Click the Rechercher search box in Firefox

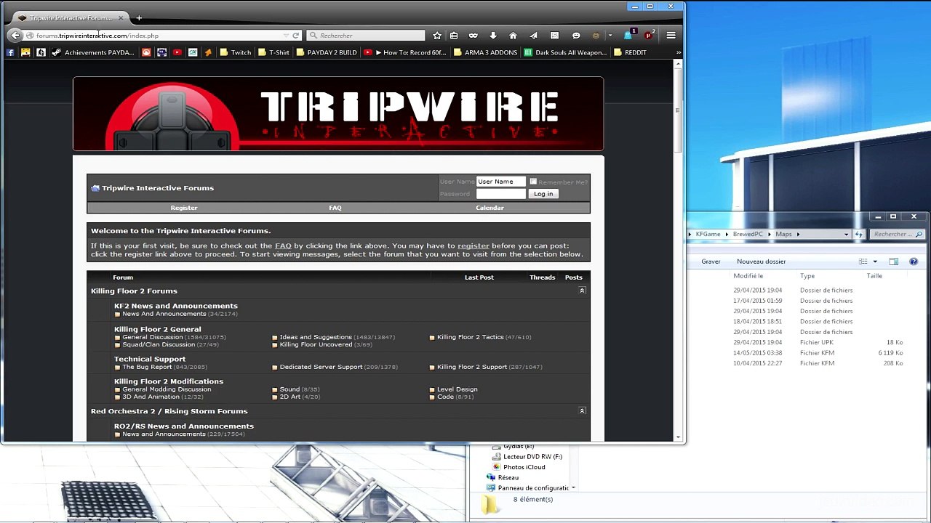366,35
